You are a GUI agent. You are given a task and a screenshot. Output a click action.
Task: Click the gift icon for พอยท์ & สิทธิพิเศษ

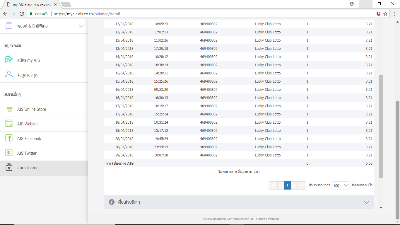[x=9, y=26]
